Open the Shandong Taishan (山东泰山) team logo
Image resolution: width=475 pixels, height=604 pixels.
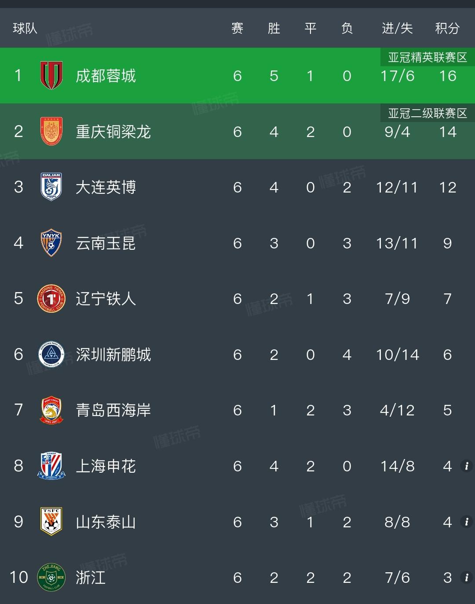pos(51,522)
